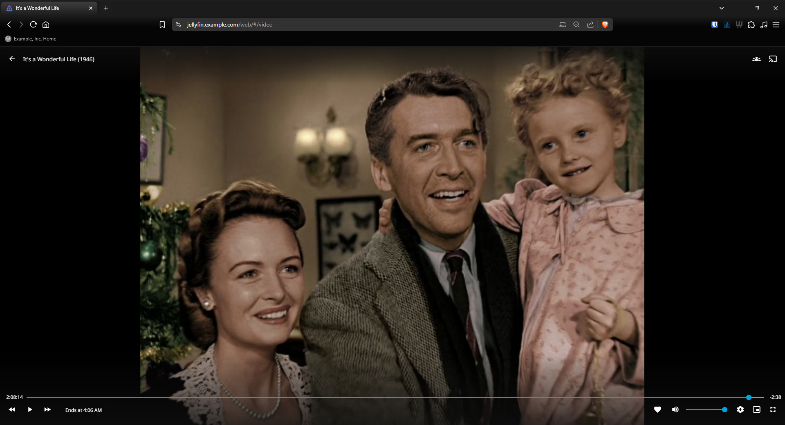Open the Example, Inc. Home bookmark
Viewport: 785px width, 425px height.
[31, 39]
